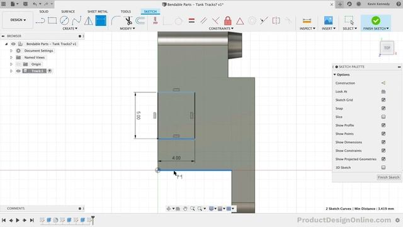The width and height of the screenshot is (403, 227).
Task: Choose the Fillet tool in Modify
Action: 116,21
